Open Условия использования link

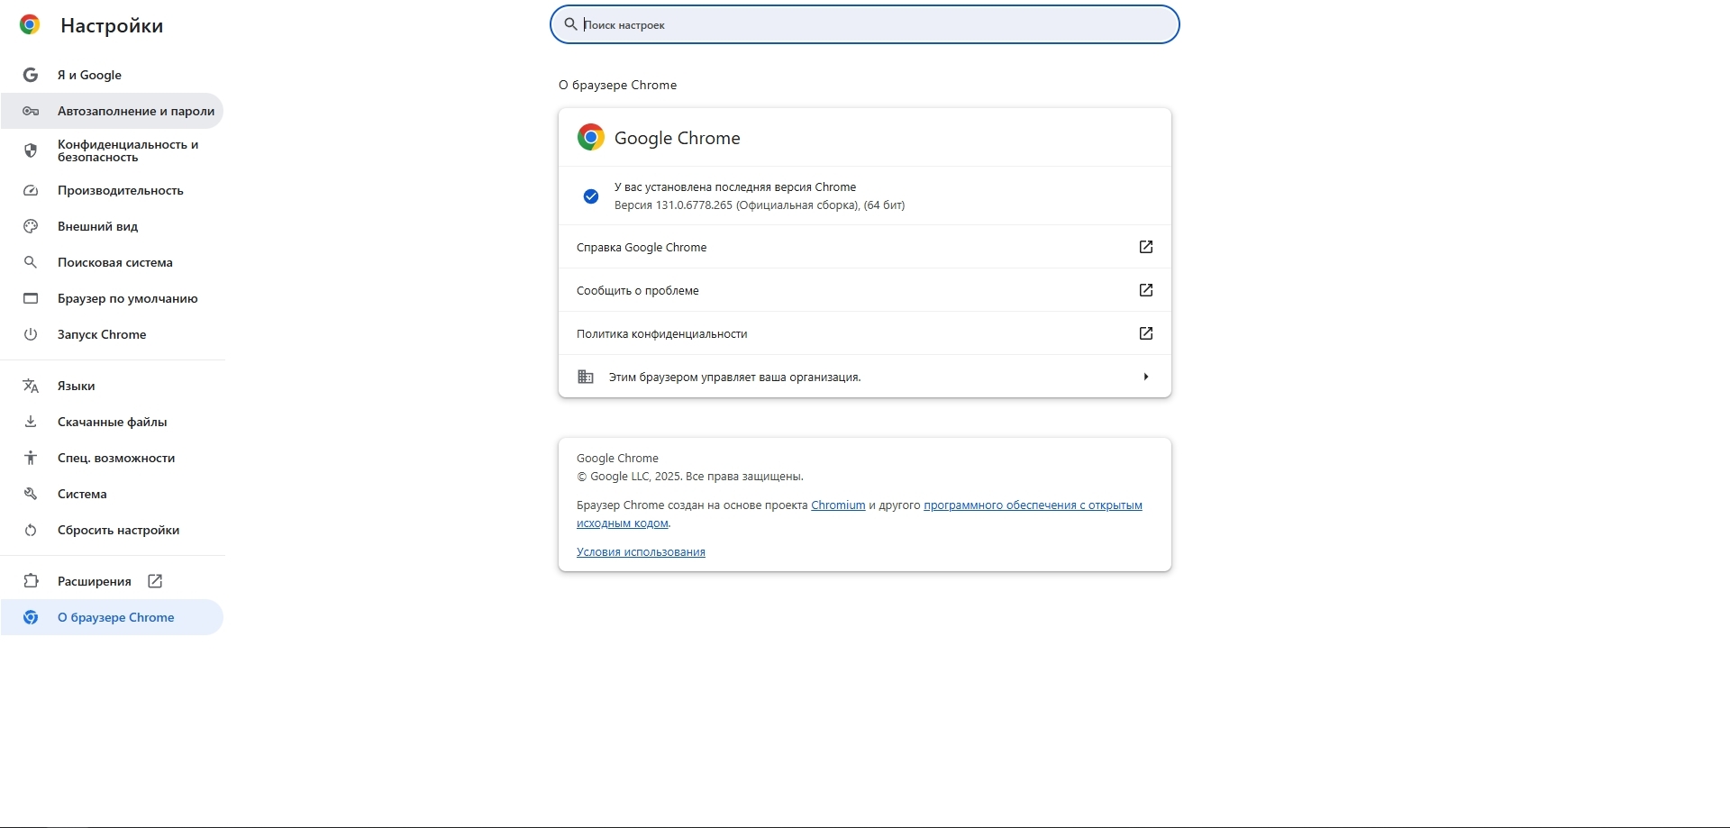point(641,552)
